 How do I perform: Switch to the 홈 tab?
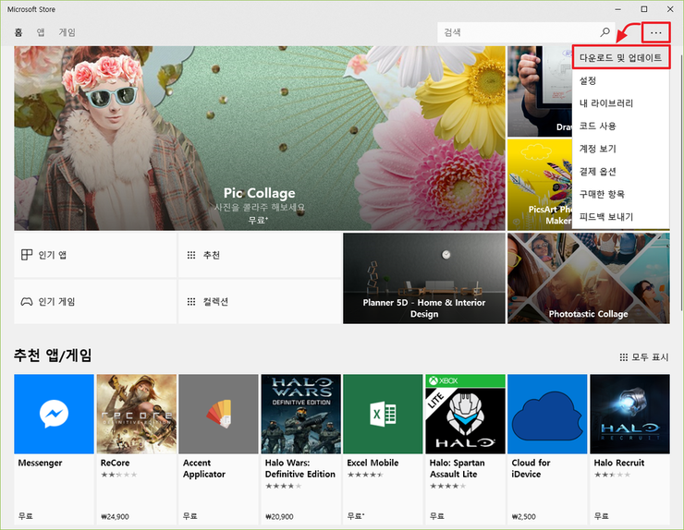[x=18, y=32]
